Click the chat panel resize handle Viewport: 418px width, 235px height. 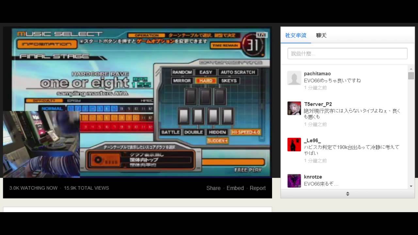click(x=347, y=194)
